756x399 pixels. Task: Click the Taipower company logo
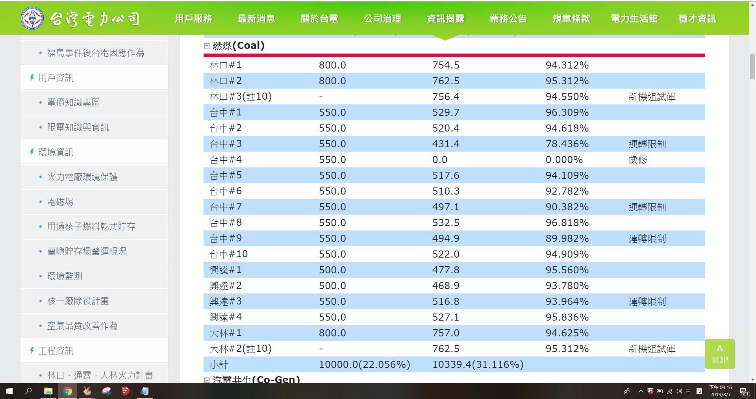click(80, 18)
